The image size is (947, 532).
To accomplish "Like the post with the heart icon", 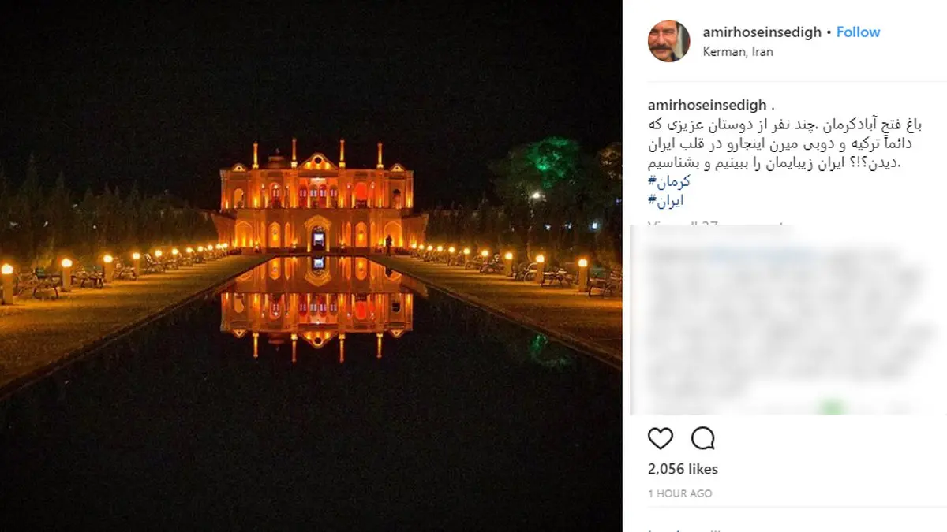I will tap(661, 438).
